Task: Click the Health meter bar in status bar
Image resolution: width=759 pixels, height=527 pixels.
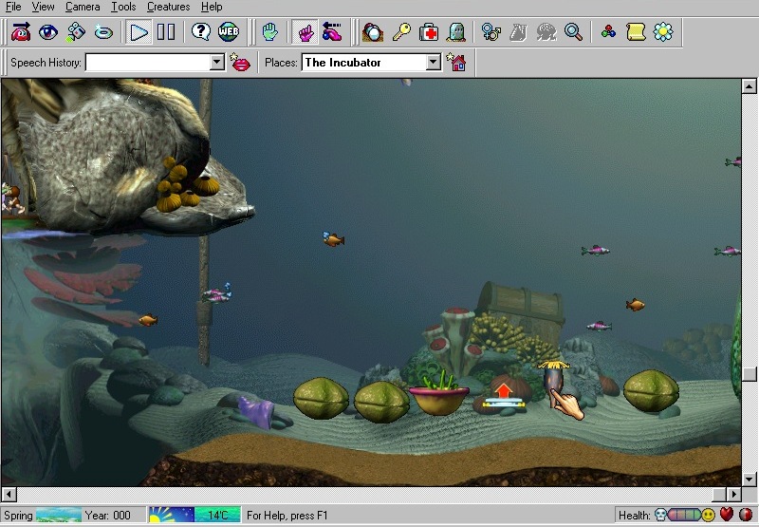Action: coord(682,515)
